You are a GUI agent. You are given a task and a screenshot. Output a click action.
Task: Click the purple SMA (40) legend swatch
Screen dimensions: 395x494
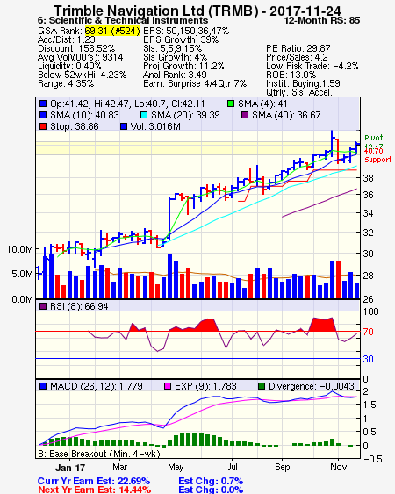(245, 115)
